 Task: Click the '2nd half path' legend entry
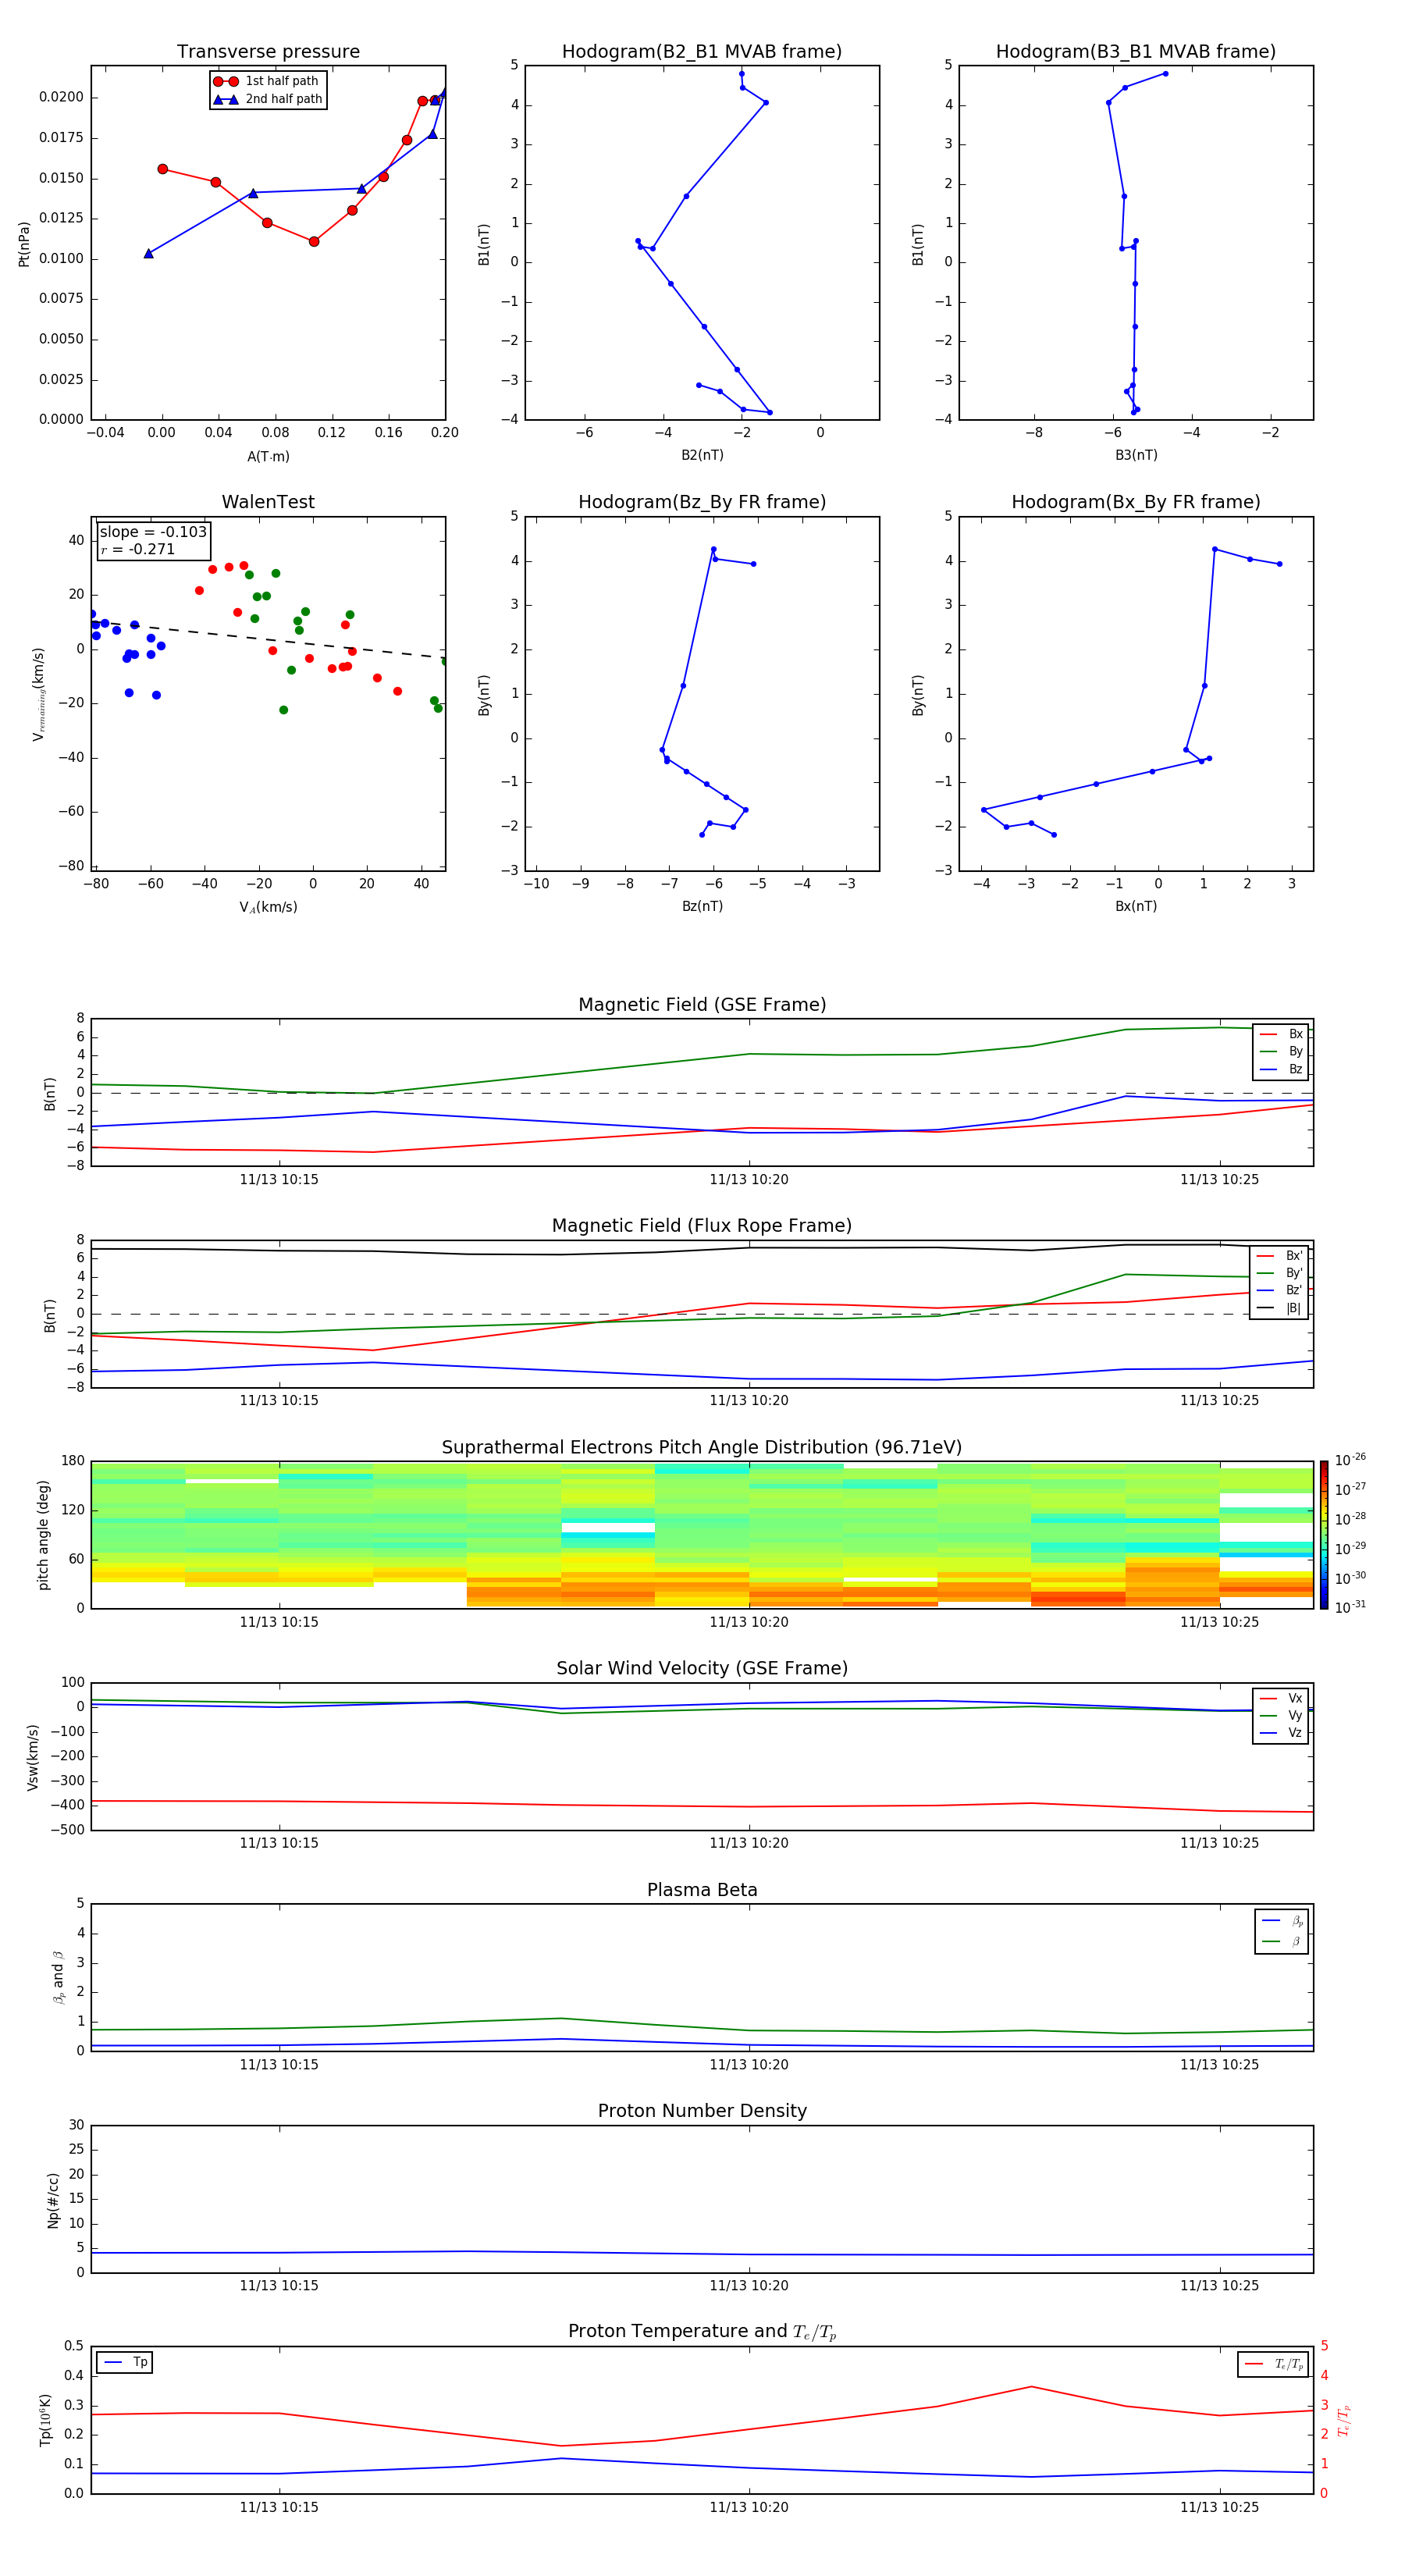click(268, 99)
